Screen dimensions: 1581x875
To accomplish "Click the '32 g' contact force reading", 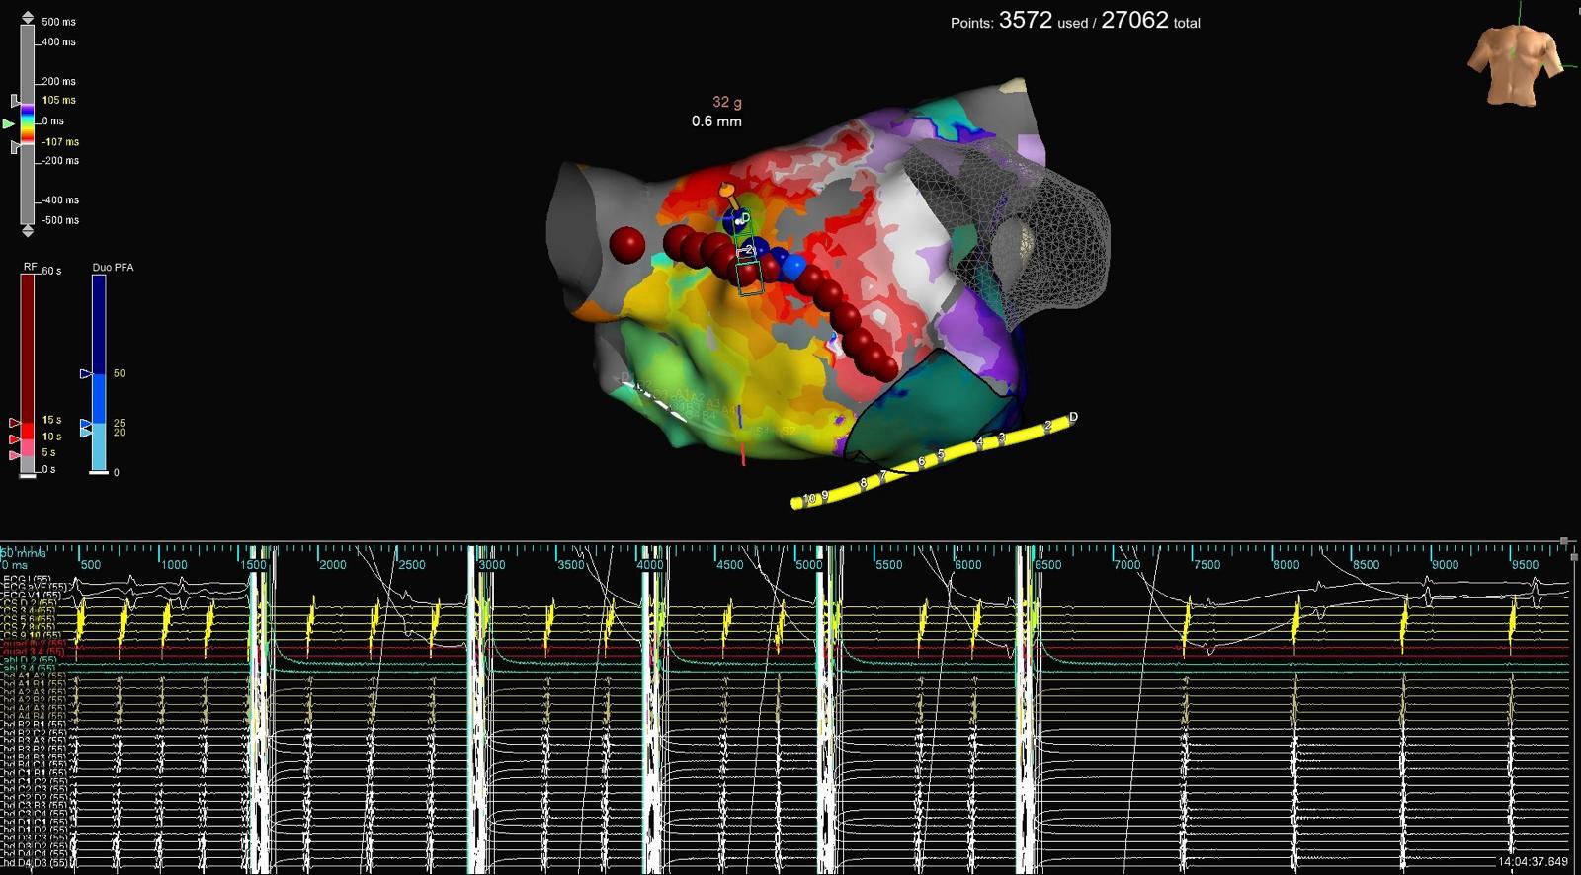I will coord(727,102).
